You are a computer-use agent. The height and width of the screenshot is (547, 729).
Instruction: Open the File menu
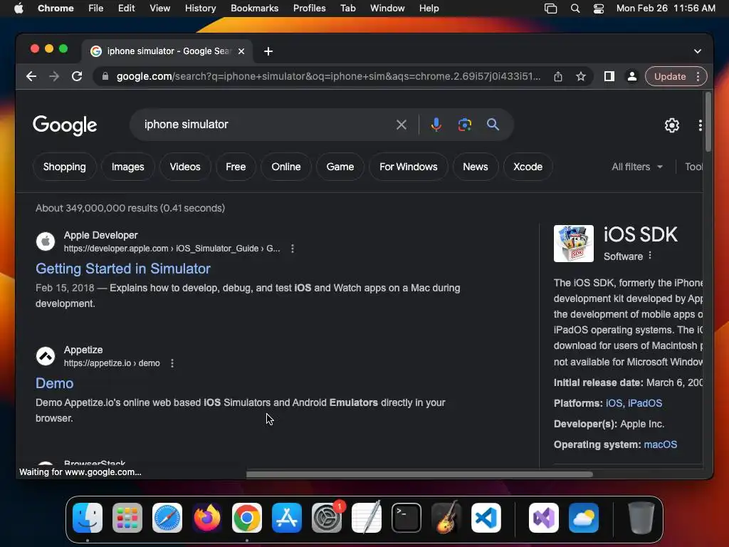point(96,8)
